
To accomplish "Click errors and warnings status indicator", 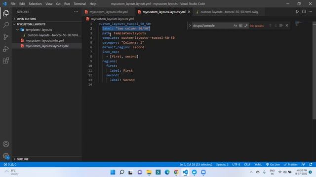I will point(10,164).
